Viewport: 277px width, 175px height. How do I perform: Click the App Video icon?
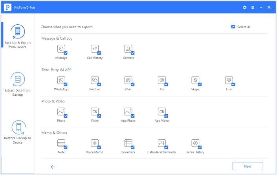tap(162, 112)
